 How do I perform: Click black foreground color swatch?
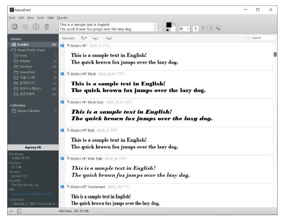[x=169, y=25]
